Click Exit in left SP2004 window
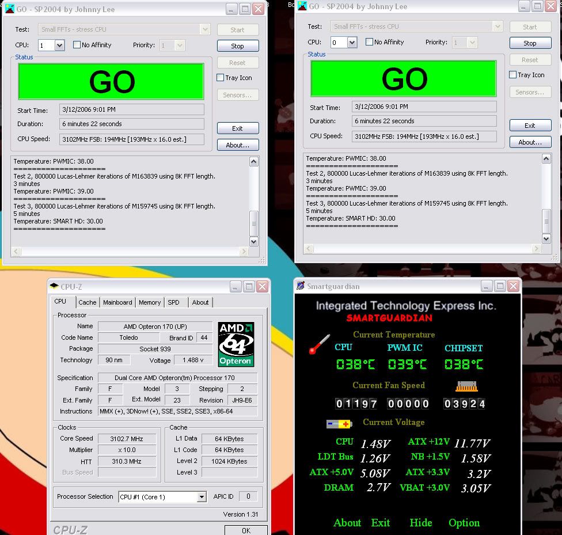562x535 pixels. tap(237, 128)
